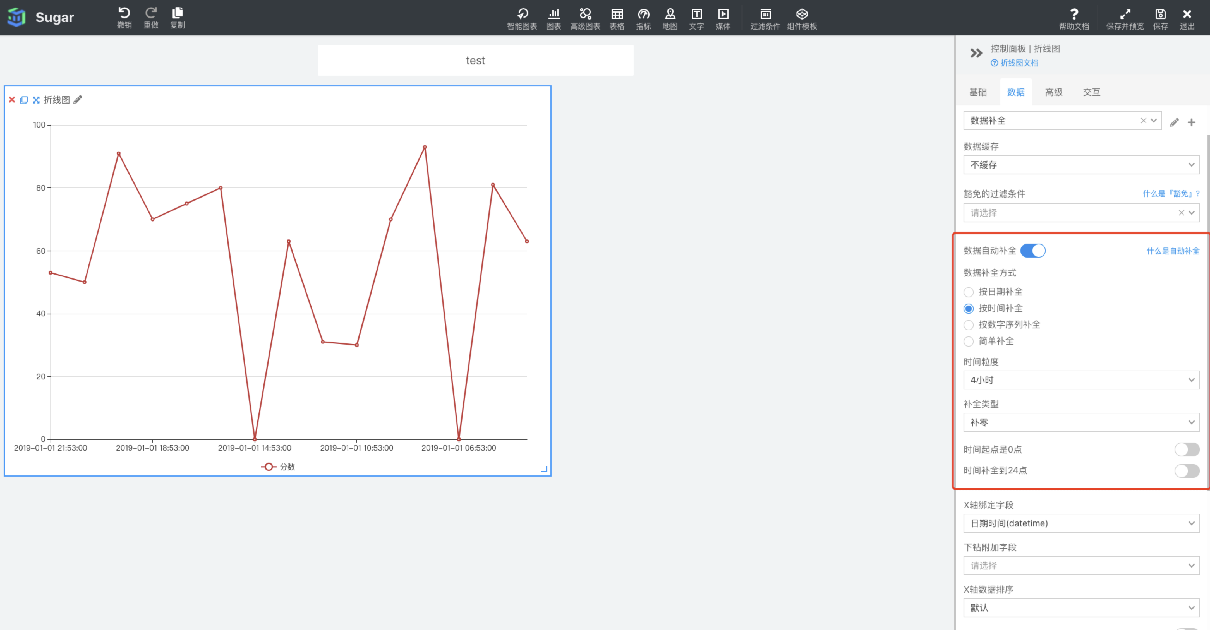Switch to the 交互 tab
This screenshot has height=630, width=1210.
[1091, 92]
